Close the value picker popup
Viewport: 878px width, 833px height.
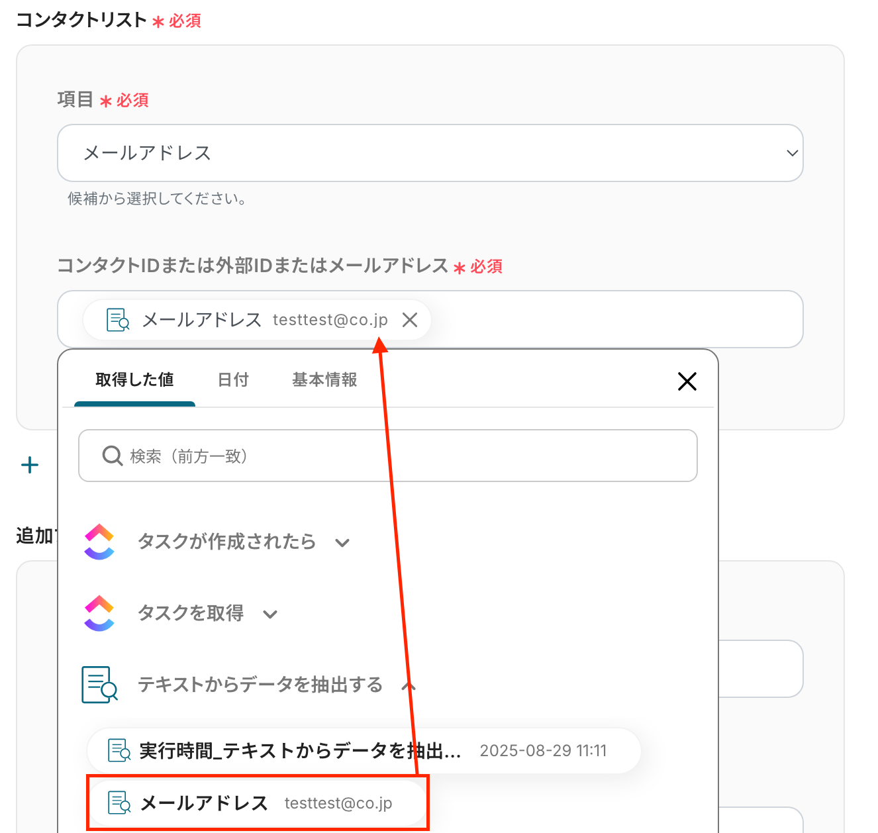point(687,381)
